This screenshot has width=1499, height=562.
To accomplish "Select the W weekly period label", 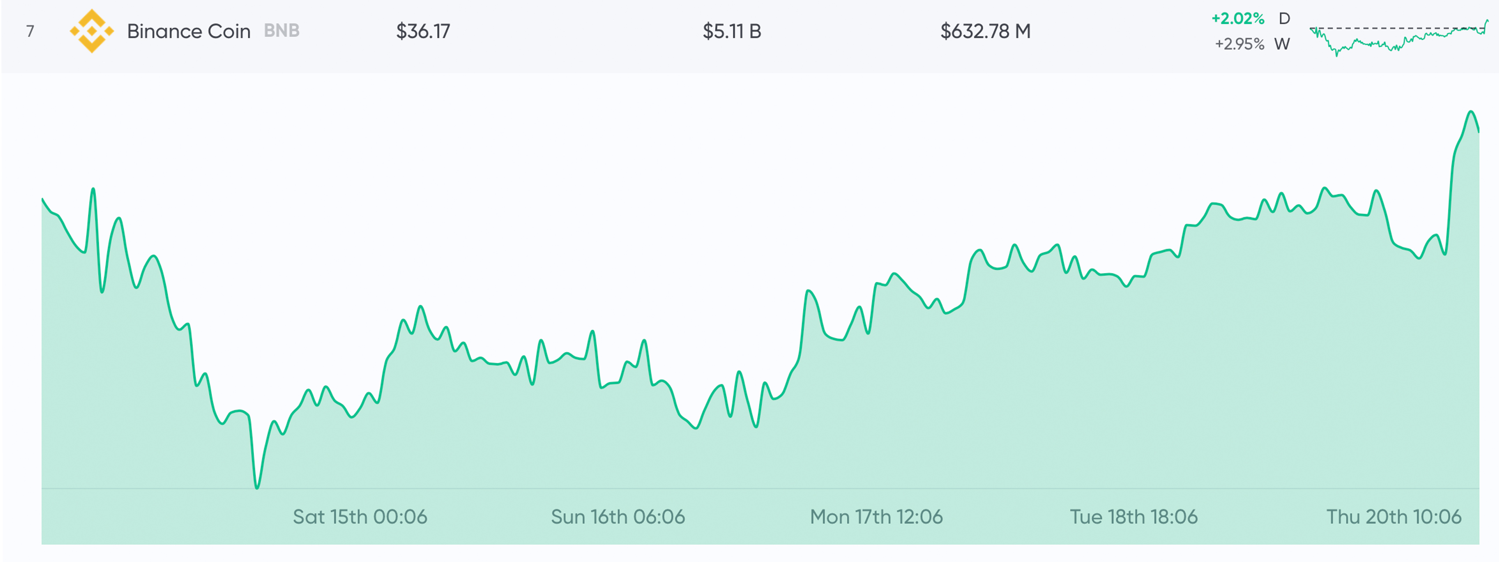I will click(1282, 44).
